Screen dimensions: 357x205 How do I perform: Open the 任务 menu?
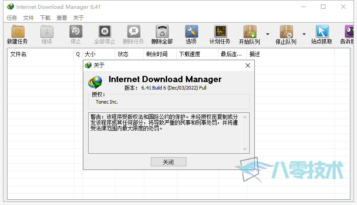(x=11, y=18)
